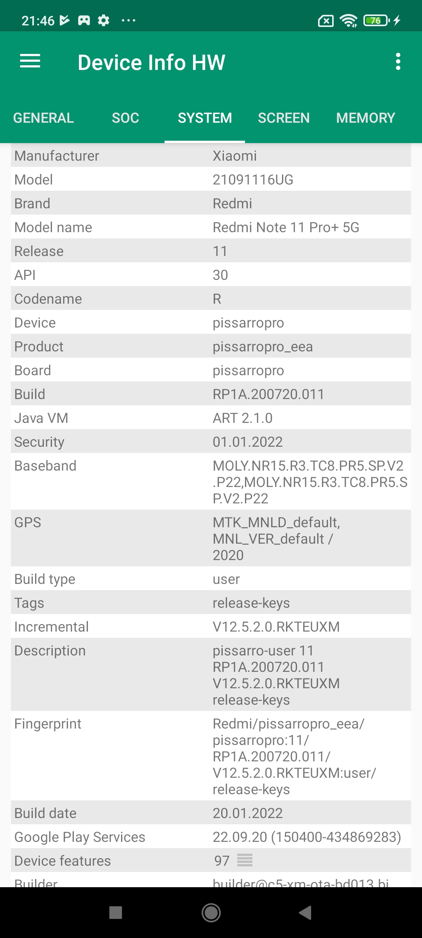Tap the battery indicator icon

(377, 20)
